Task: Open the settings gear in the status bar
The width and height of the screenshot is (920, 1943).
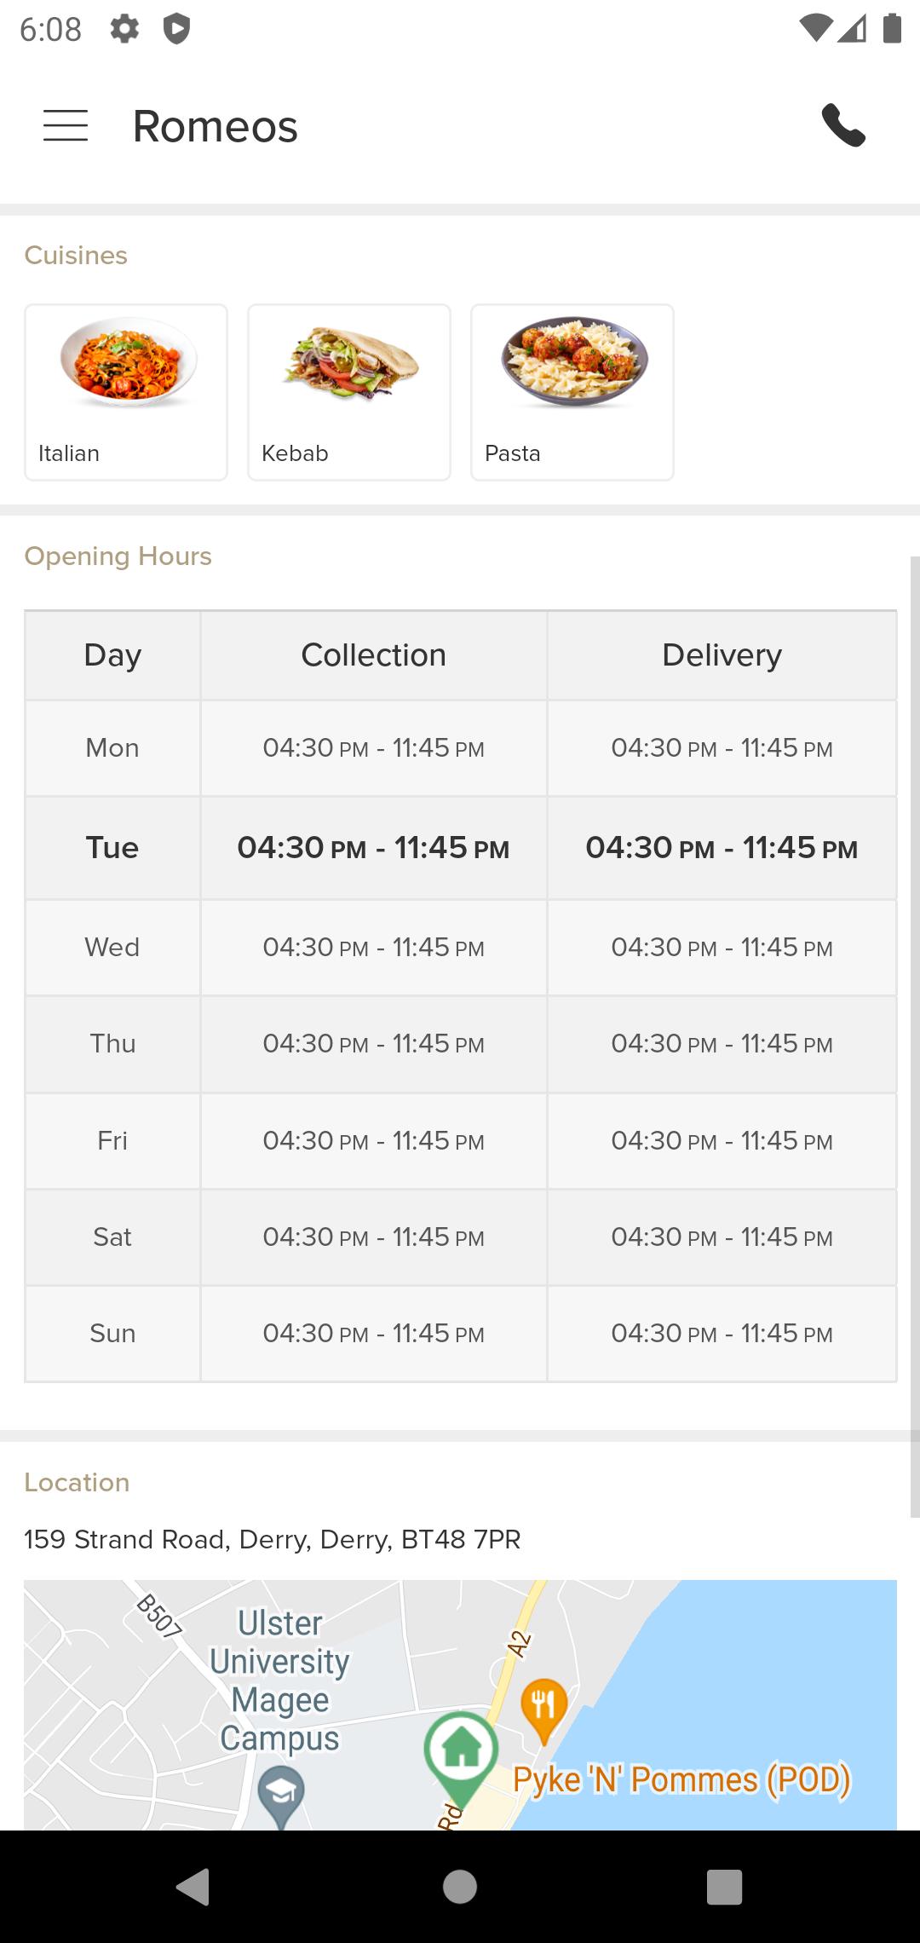Action: pos(124,29)
